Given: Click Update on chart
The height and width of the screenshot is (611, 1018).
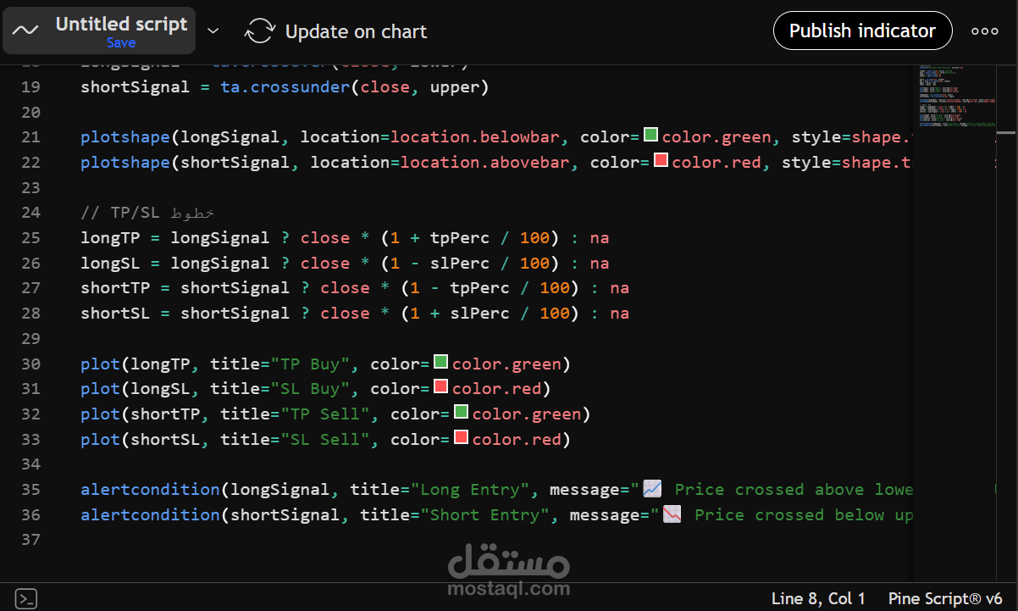Looking at the screenshot, I should tap(356, 32).
